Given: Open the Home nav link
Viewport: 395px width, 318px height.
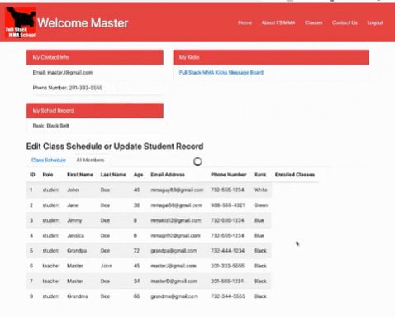Looking at the screenshot, I should click(x=245, y=22).
